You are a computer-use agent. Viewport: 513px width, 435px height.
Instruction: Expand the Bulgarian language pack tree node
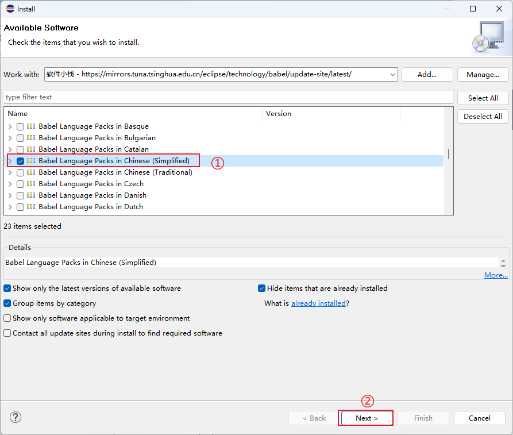[10, 138]
